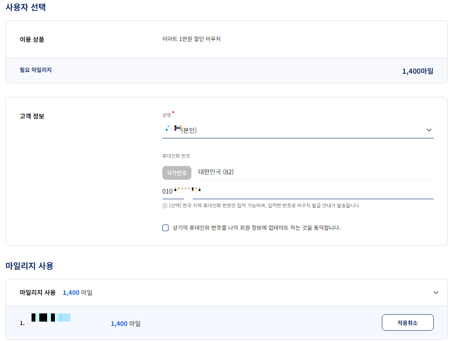454x341 pixels.
Task: Click the 필요 마일리지 label
Action: pos(35,70)
